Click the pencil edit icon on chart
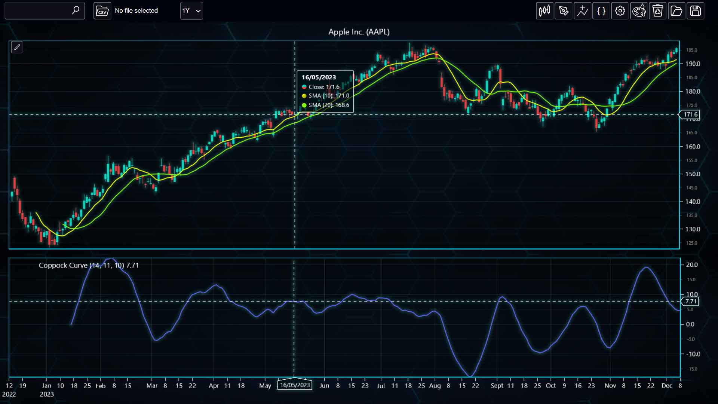 [x=17, y=47]
